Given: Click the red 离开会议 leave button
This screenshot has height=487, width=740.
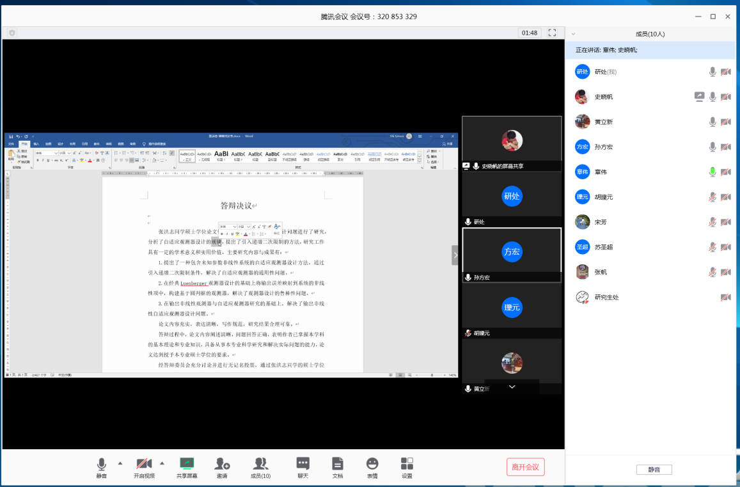Looking at the screenshot, I should [526, 467].
